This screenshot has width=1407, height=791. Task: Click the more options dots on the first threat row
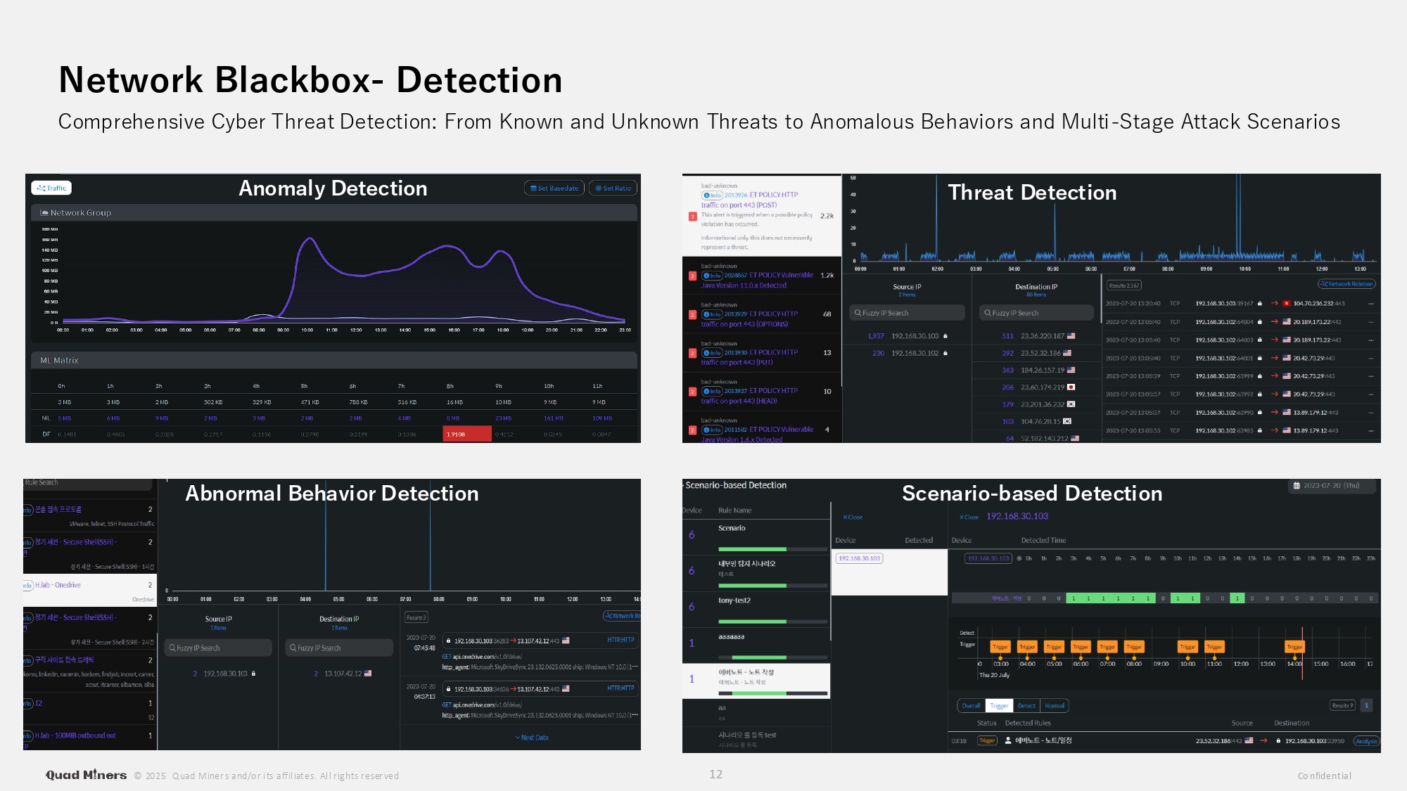[x=1371, y=304]
